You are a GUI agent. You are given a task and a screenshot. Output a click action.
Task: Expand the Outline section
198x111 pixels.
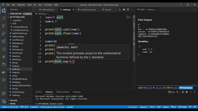point(20,101)
